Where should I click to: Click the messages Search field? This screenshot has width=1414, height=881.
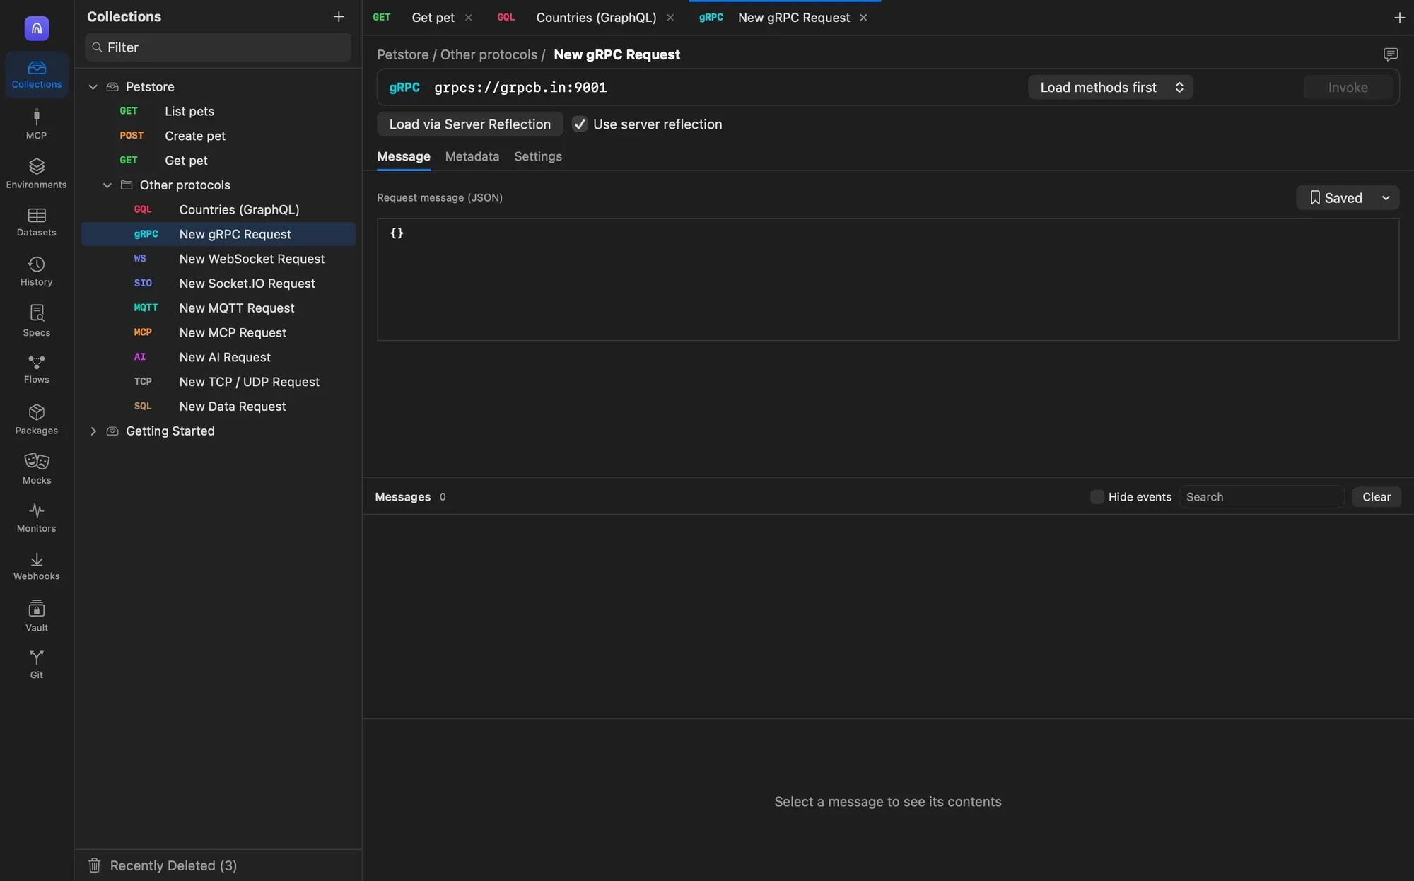click(1262, 497)
